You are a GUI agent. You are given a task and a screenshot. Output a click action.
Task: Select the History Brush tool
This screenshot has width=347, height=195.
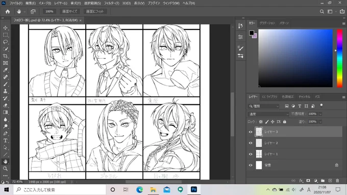(x=5, y=98)
